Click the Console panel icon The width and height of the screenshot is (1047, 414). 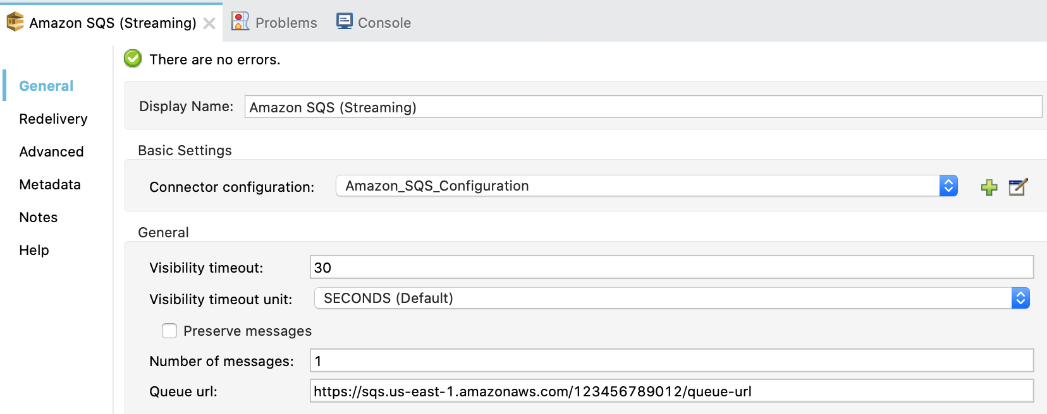345,21
